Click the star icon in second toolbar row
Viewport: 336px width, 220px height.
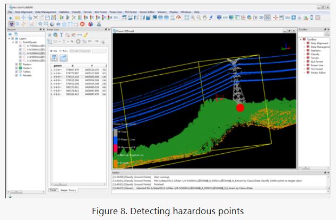40,24
